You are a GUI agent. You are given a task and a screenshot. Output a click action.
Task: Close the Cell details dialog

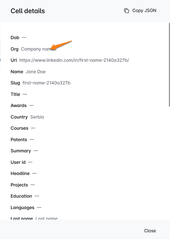(150, 231)
